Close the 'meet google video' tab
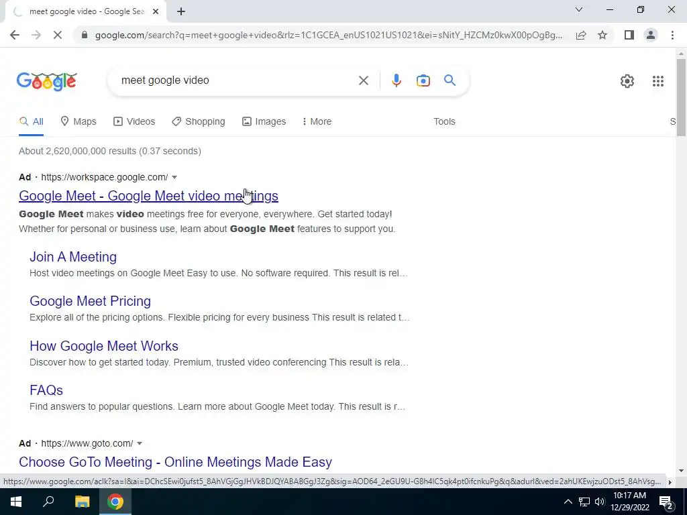Image resolution: width=687 pixels, height=515 pixels. 156,12
